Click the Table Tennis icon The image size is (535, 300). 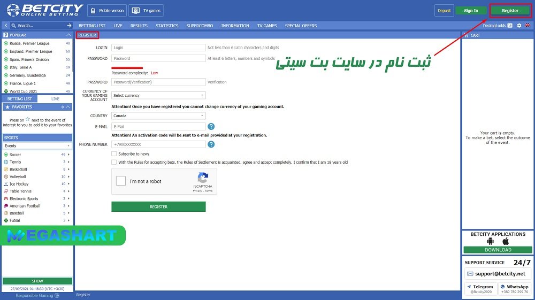point(6,191)
